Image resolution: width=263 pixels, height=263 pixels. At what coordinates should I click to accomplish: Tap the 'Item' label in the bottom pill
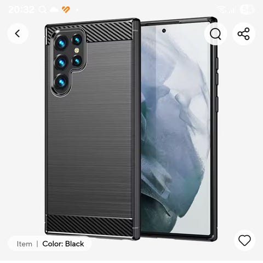pos(24,244)
